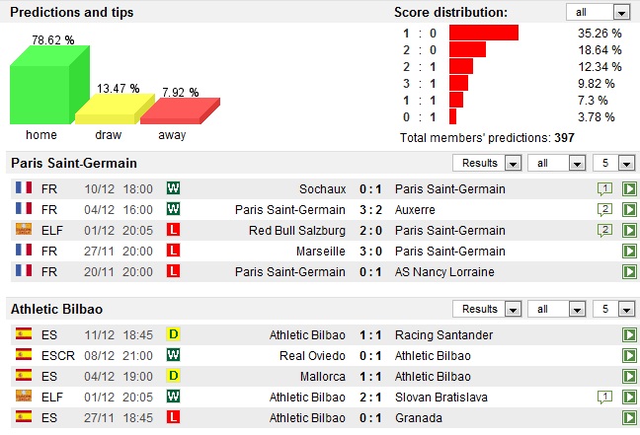640x435 pixels.
Task: Click the red 1:0 score distribution bar
Action: [483, 33]
